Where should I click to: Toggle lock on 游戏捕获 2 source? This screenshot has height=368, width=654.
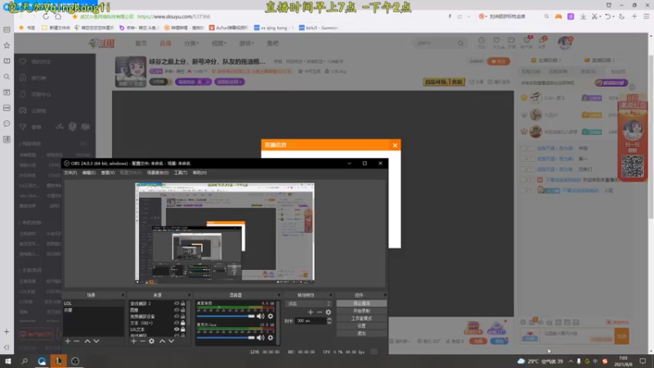pos(182,303)
